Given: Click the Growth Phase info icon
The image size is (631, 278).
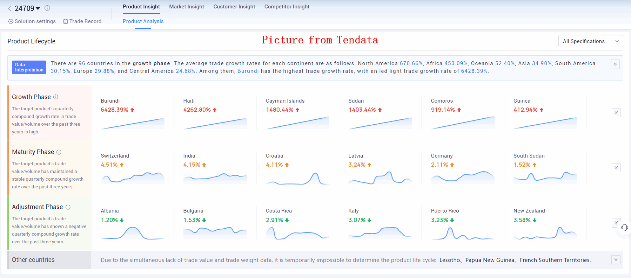Looking at the screenshot, I should click(55, 97).
